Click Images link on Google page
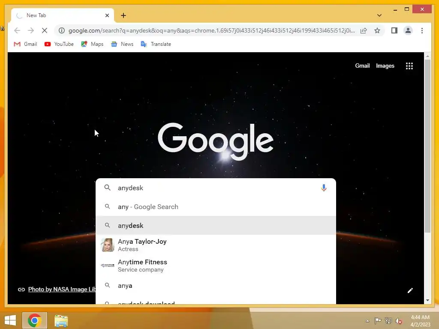The height and width of the screenshot is (329, 439). coord(385,66)
